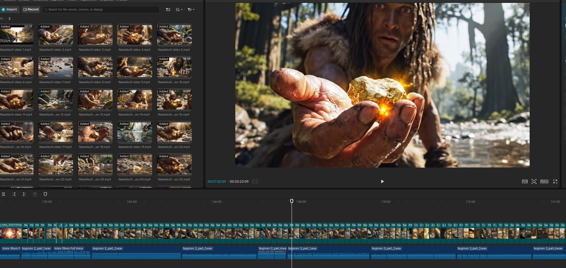Click the media search input field

point(100,9)
